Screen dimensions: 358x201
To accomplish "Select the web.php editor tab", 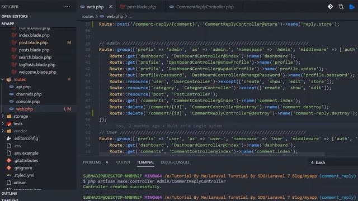I will click(x=95, y=7).
